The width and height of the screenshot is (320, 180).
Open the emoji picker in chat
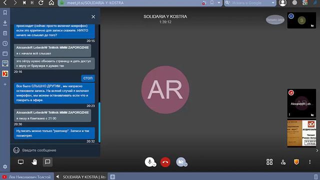[x=16, y=150]
